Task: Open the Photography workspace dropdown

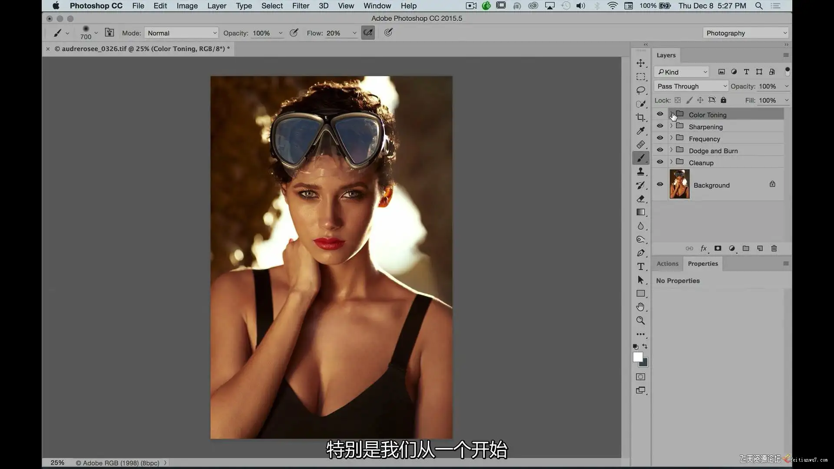Action: pos(745,33)
